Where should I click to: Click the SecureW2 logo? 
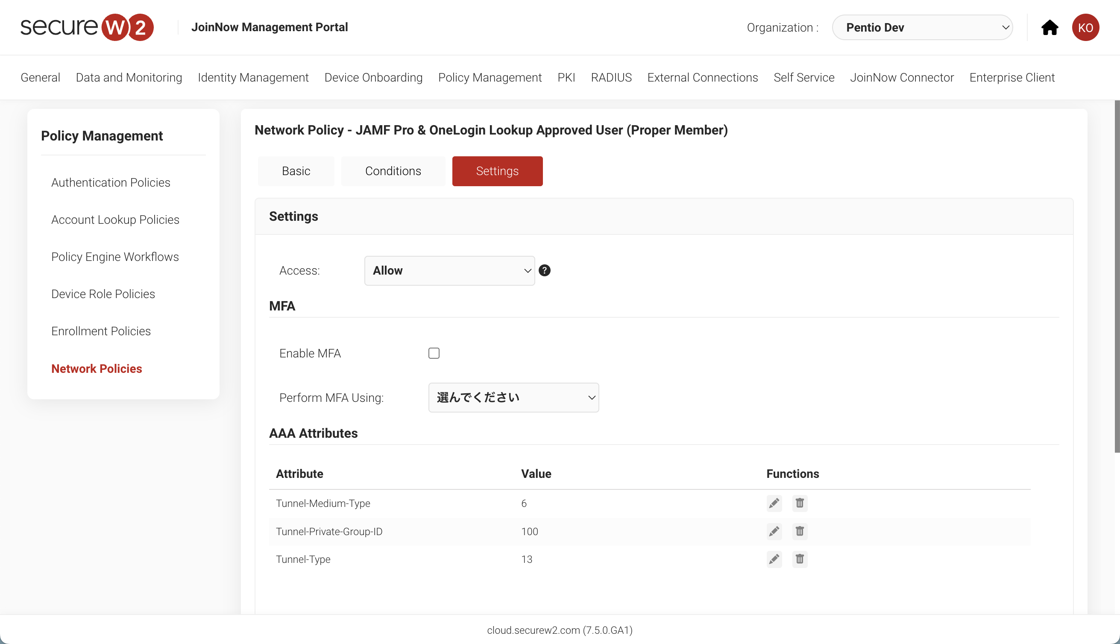pos(87,27)
